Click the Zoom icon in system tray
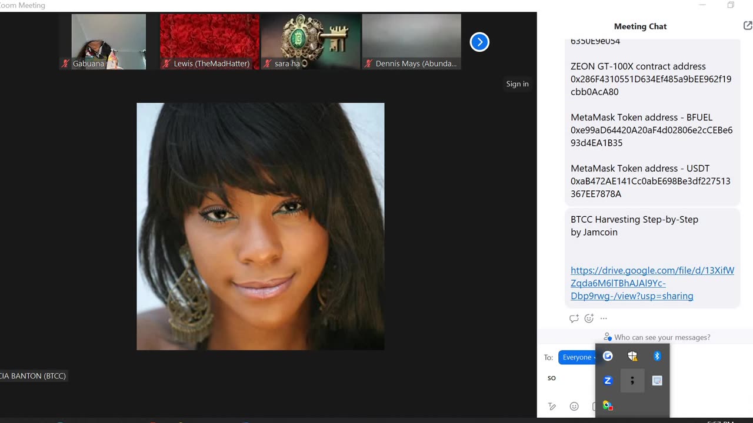Viewport: 753px width, 423px height. coord(608,381)
